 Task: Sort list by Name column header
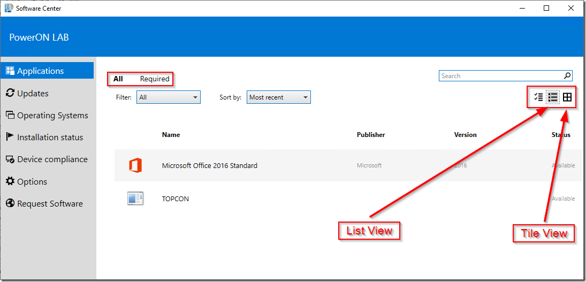171,135
